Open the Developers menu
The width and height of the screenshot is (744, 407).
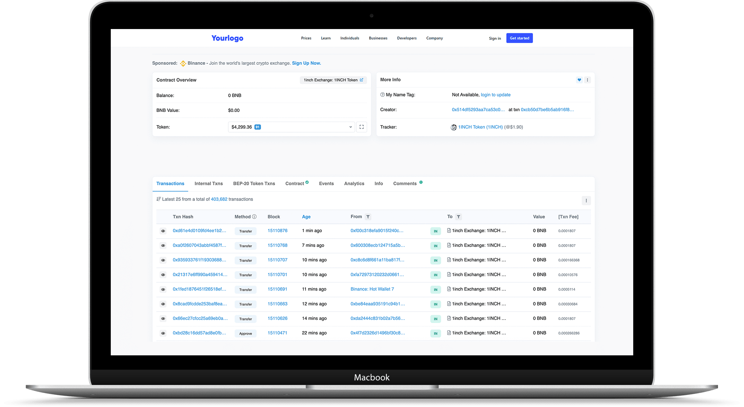point(407,38)
